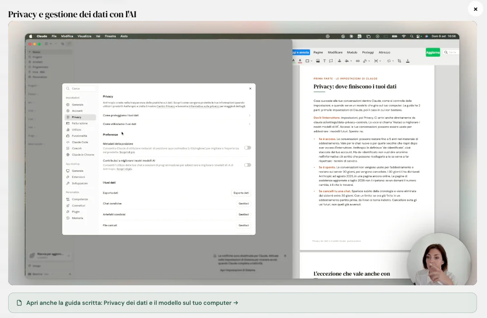Click the Esporta dati button

(241, 193)
